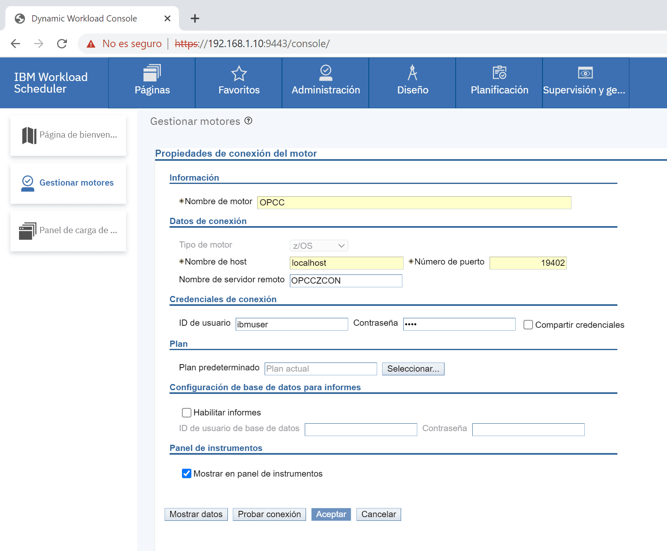The width and height of the screenshot is (667, 551).
Task: Open the Páginas menu icon
Action: pos(152,73)
